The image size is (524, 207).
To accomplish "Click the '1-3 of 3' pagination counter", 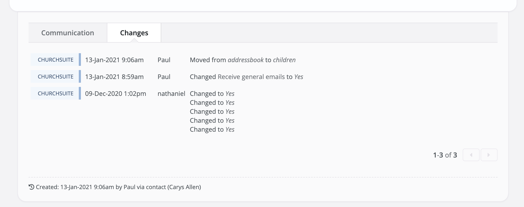I will pos(445,155).
